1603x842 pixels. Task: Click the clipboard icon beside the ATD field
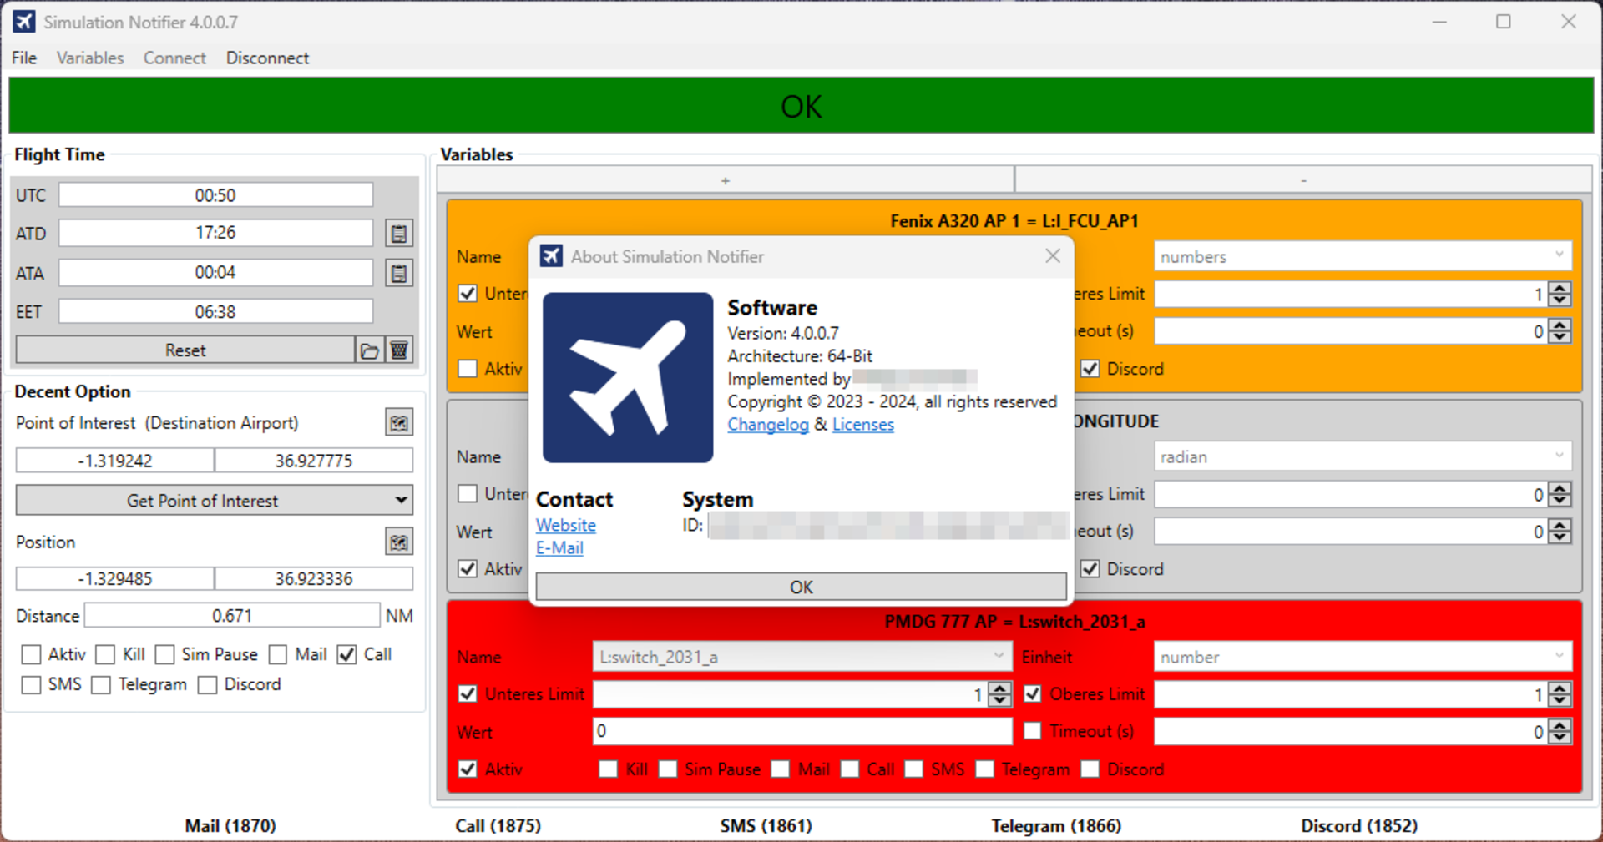pos(399,234)
